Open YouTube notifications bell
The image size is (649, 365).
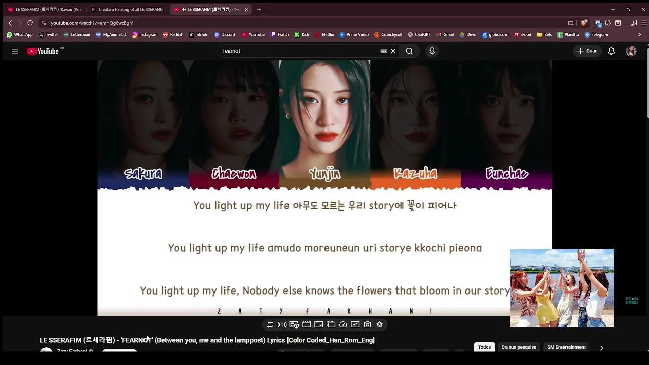[611, 51]
